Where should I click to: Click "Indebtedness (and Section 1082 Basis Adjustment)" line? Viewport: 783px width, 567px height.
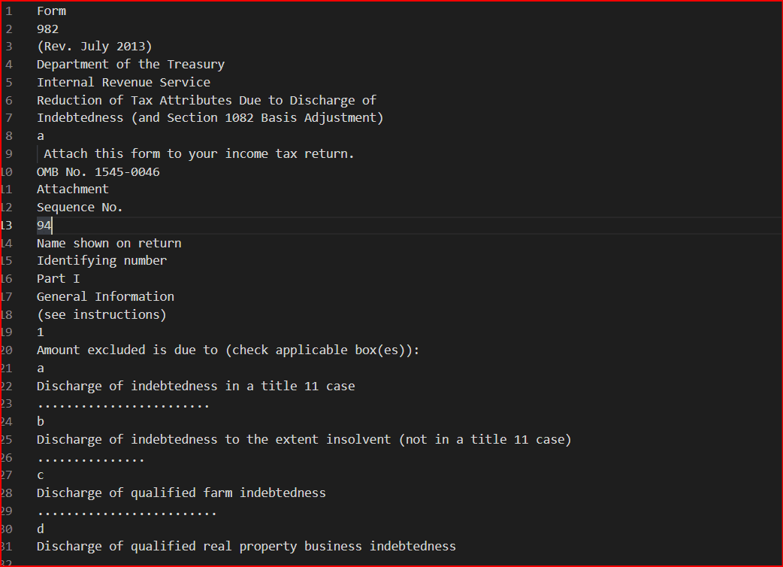210,118
